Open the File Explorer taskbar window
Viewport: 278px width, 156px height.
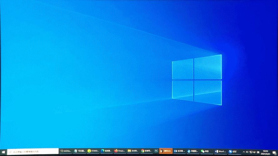click(x=133, y=151)
